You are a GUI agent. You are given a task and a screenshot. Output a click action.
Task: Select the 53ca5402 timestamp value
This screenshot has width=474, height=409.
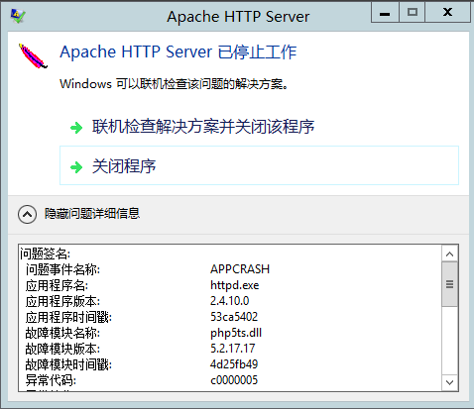234,317
